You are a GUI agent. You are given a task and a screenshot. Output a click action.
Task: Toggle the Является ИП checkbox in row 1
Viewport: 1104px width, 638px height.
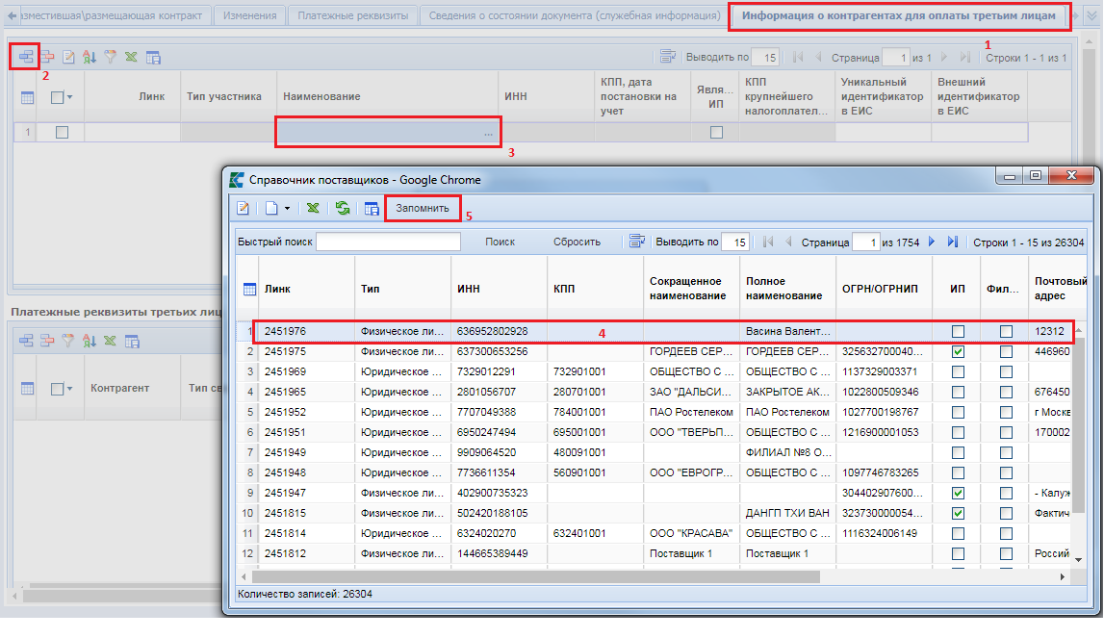tap(716, 133)
